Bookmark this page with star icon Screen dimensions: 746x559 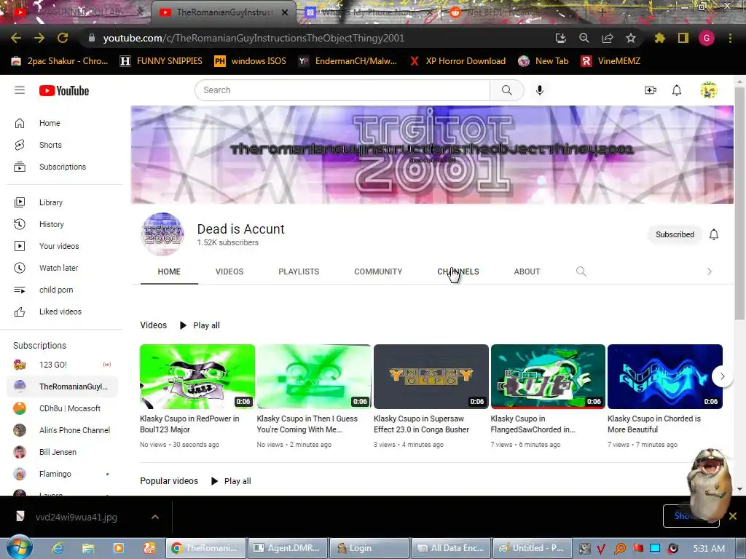(x=631, y=38)
